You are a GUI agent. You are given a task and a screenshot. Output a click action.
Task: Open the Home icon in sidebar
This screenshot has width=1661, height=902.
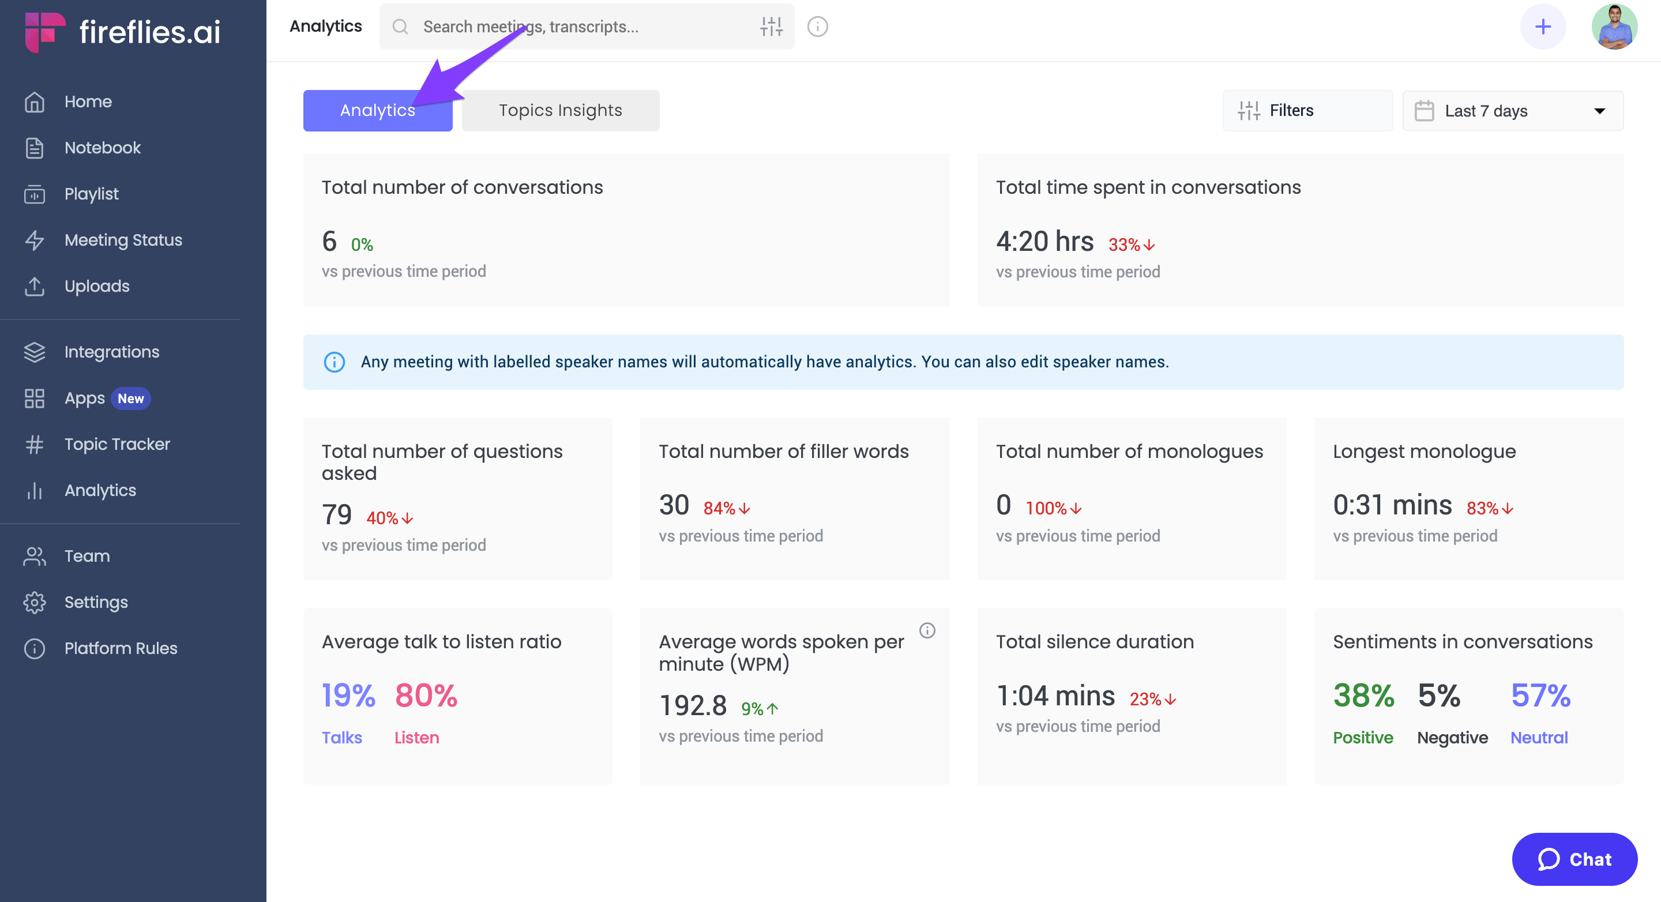click(34, 102)
